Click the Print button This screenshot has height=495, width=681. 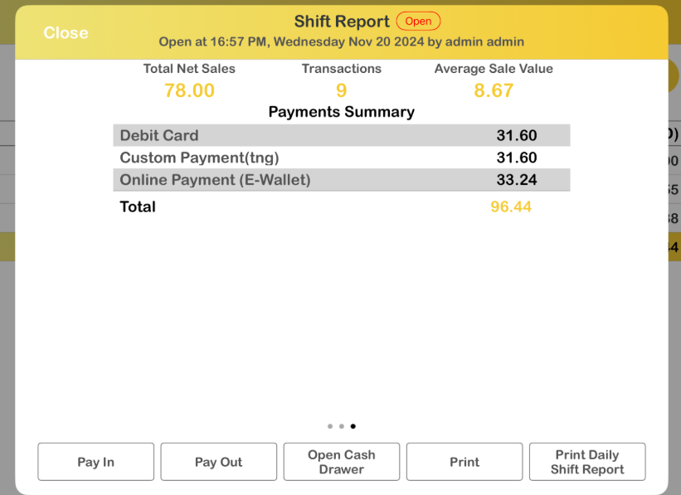(465, 462)
